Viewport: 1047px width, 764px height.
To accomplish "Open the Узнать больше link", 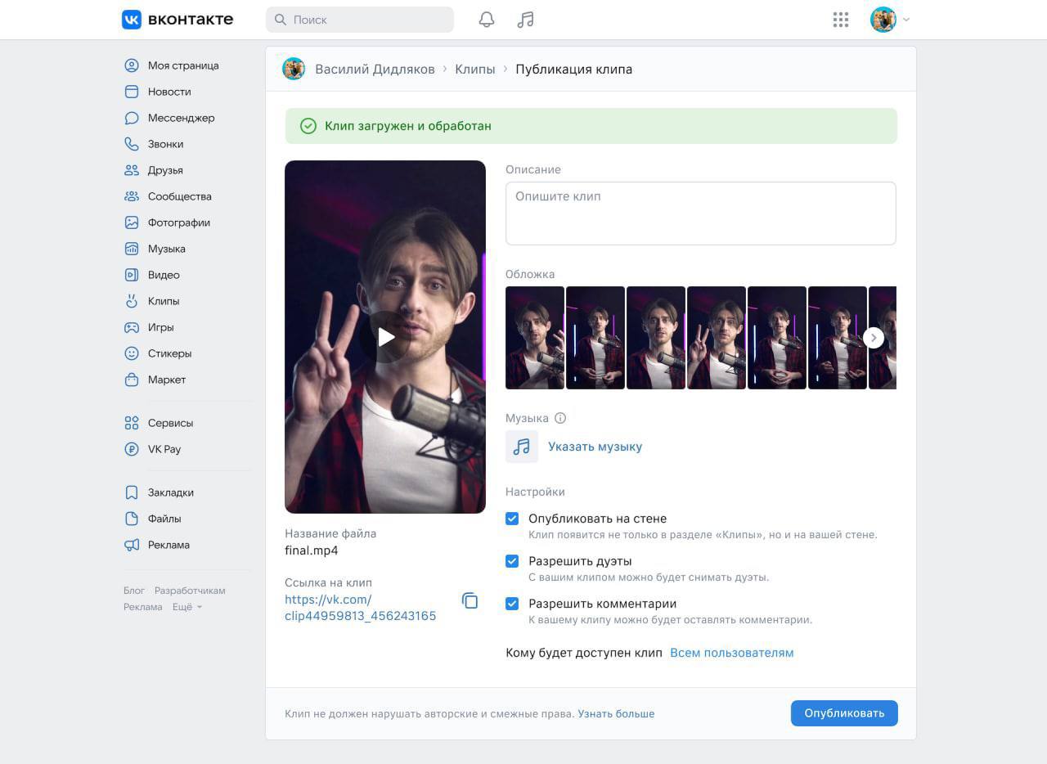I will point(616,713).
